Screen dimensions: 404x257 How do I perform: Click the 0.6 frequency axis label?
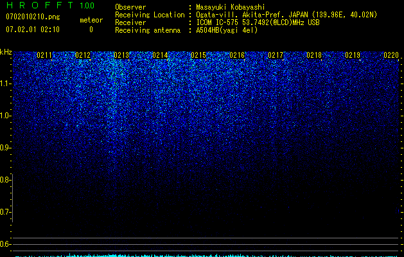click(x=4, y=244)
